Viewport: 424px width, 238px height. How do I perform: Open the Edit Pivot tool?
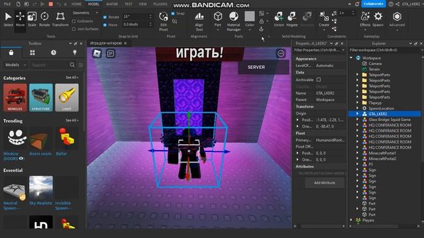(x=164, y=22)
